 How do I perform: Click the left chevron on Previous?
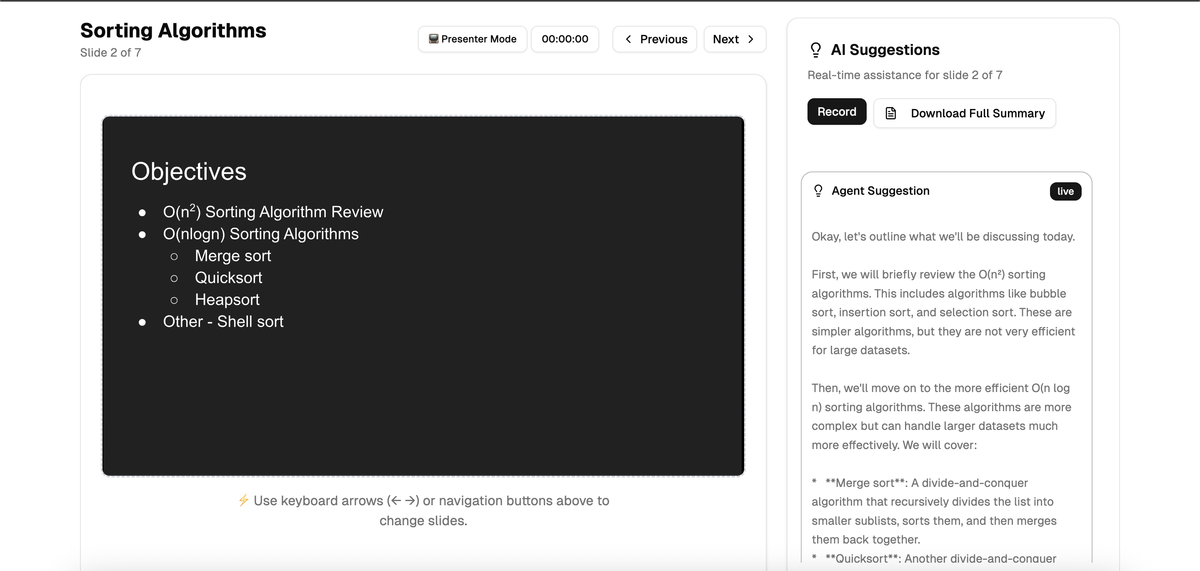[x=628, y=39]
